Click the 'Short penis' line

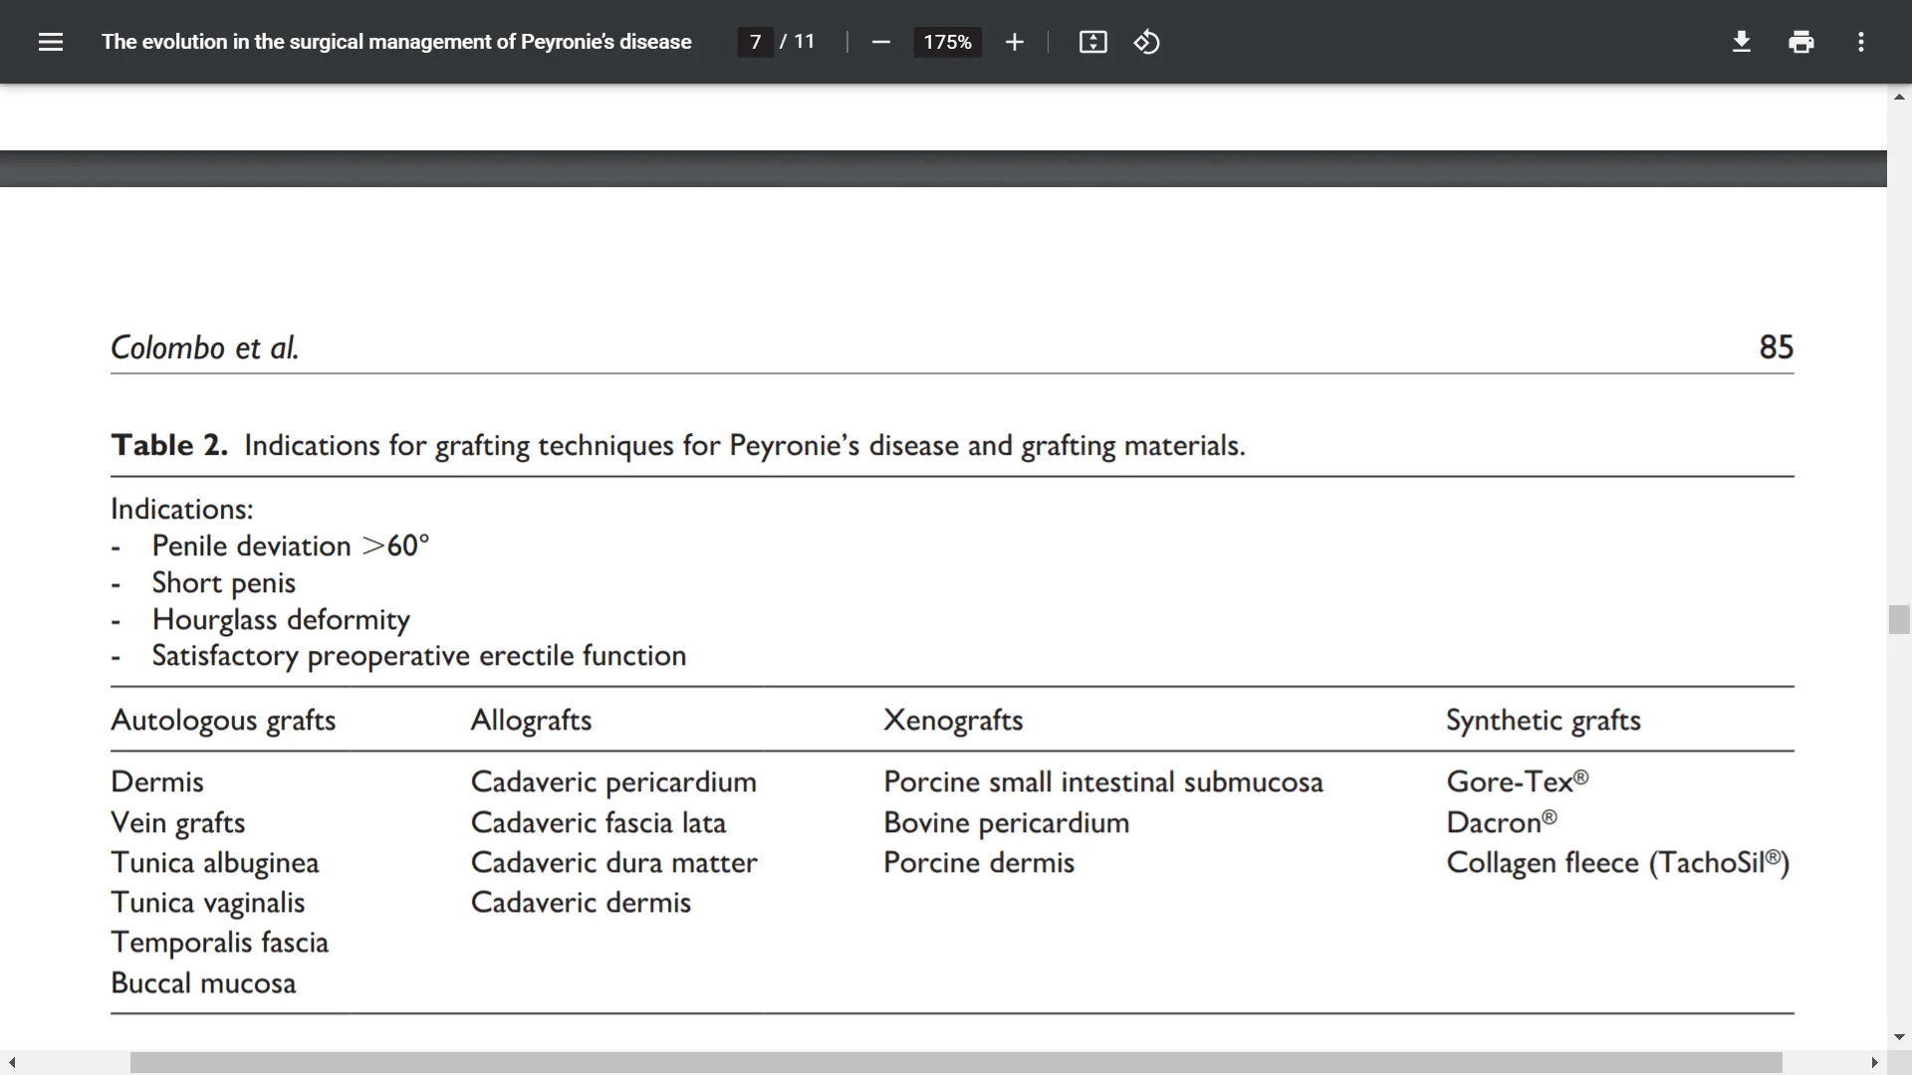223,582
